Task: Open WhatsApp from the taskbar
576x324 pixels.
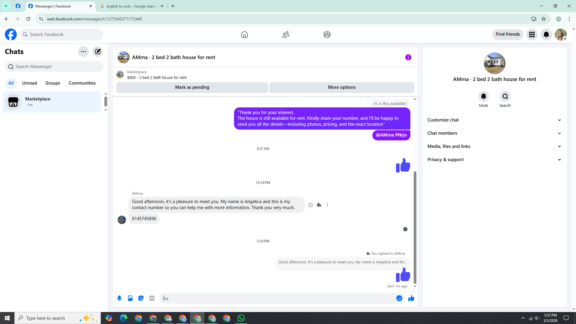Action: coord(241,318)
